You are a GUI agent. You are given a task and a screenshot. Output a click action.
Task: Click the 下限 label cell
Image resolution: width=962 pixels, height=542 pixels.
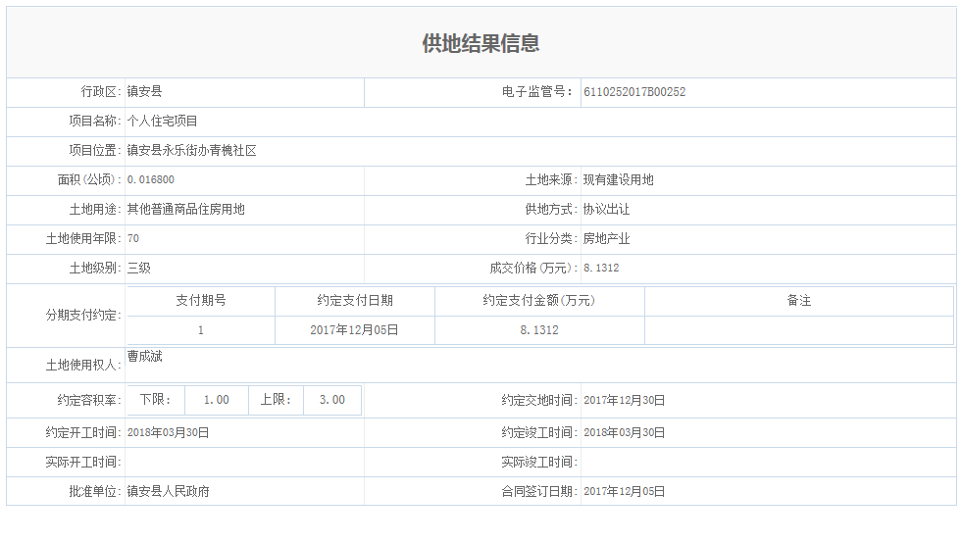[155, 400]
